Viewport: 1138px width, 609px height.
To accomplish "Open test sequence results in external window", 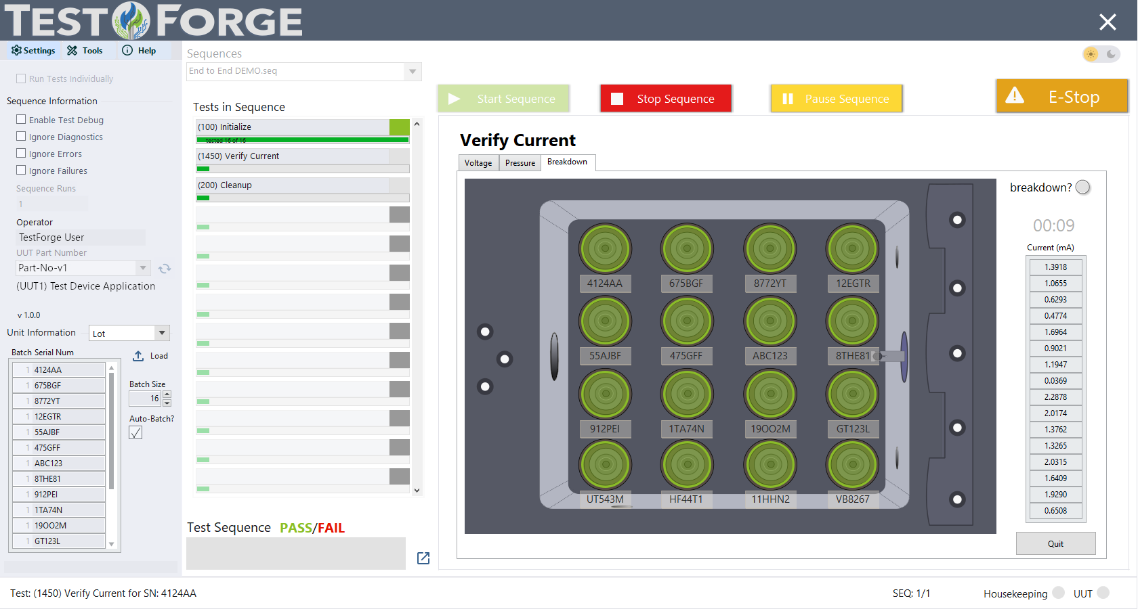I will pyautogui.click(x=423, y=558).
